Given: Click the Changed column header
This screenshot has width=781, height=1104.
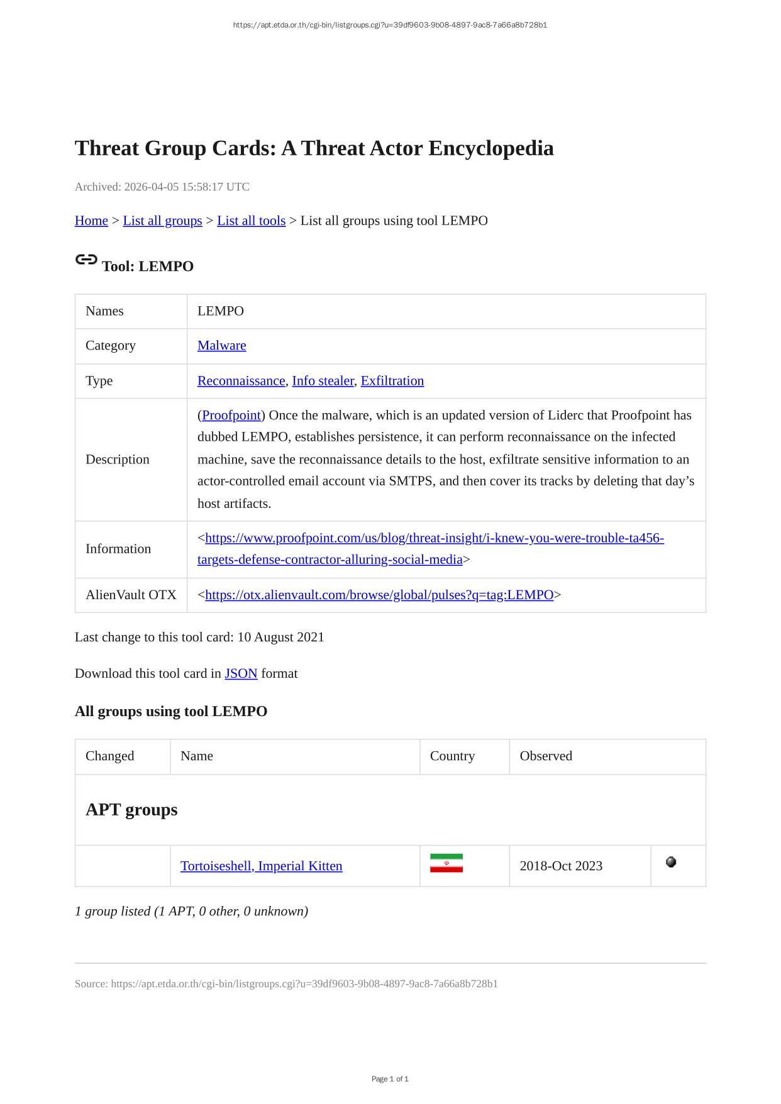Looking at the screenshot, I should (110, 756).
